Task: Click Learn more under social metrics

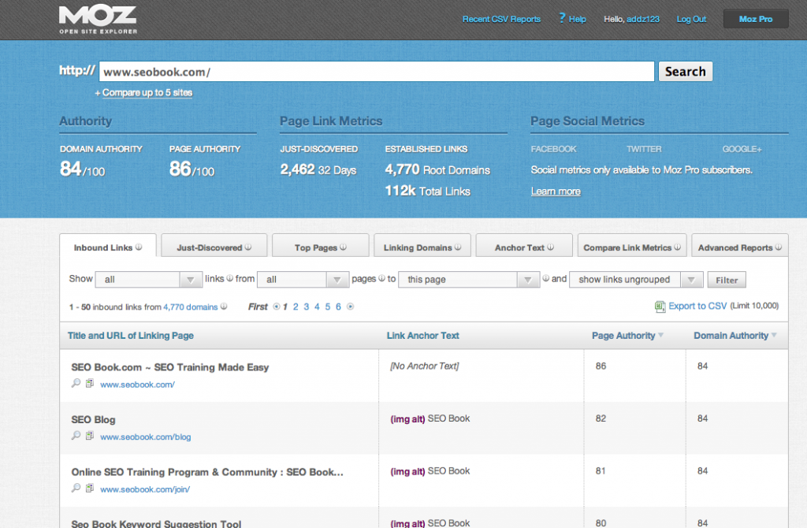Action: click(x=556, y=191)
